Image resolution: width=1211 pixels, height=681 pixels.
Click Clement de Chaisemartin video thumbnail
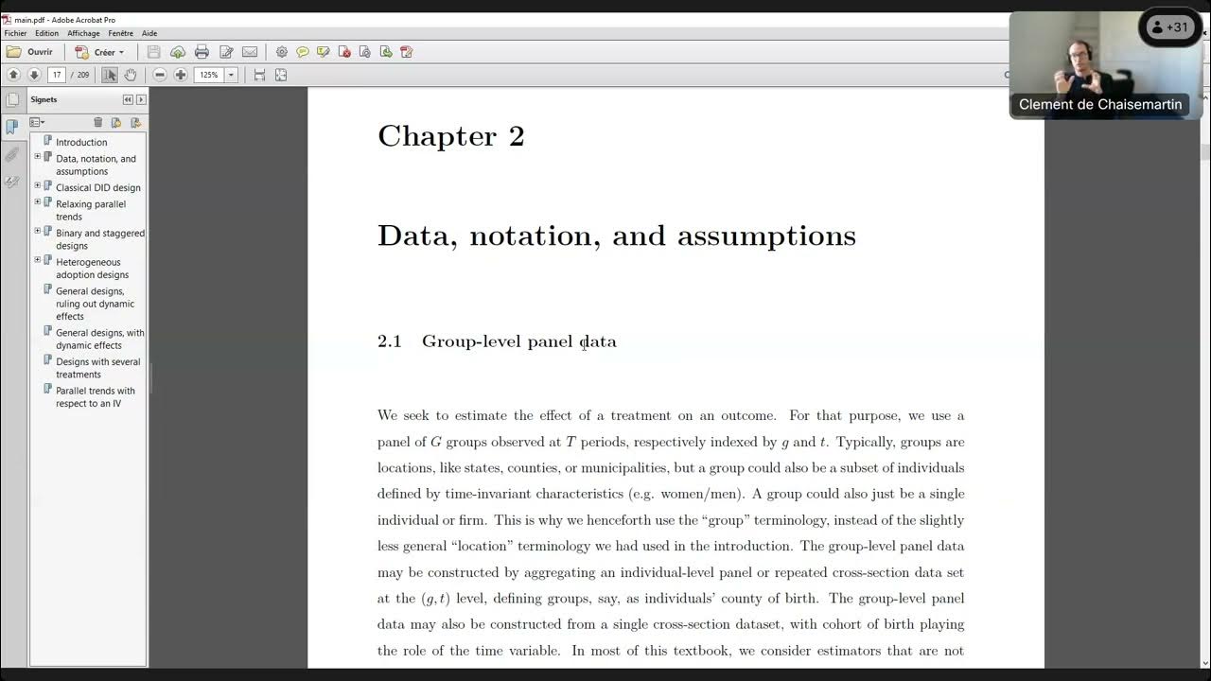pos(1104,64)
